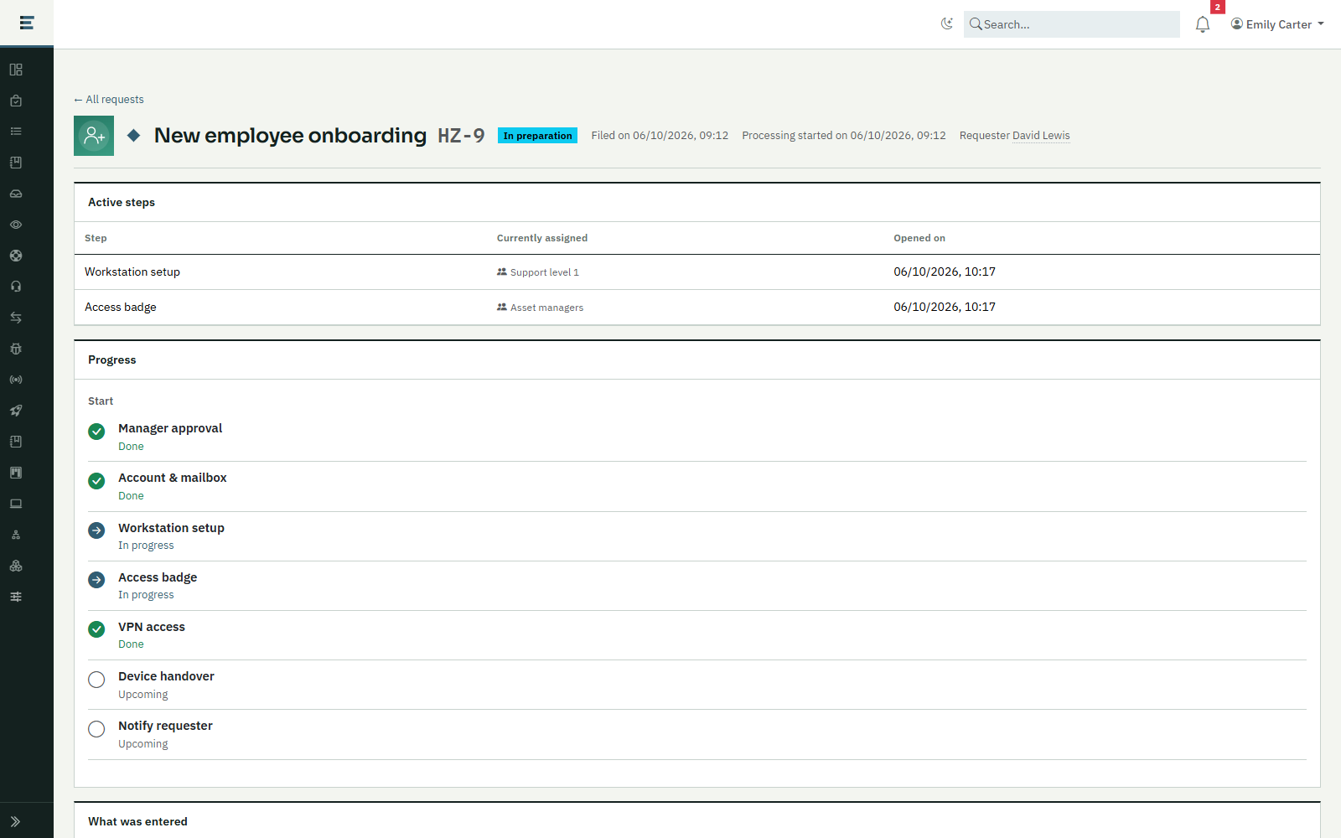1341x838 pixels.
Task: Open the bug problems icon in sidebar
Action: pyautogui.click(x=16, y=349)
